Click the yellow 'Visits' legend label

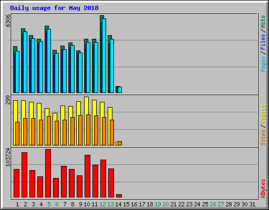click(x=263, y=114)
